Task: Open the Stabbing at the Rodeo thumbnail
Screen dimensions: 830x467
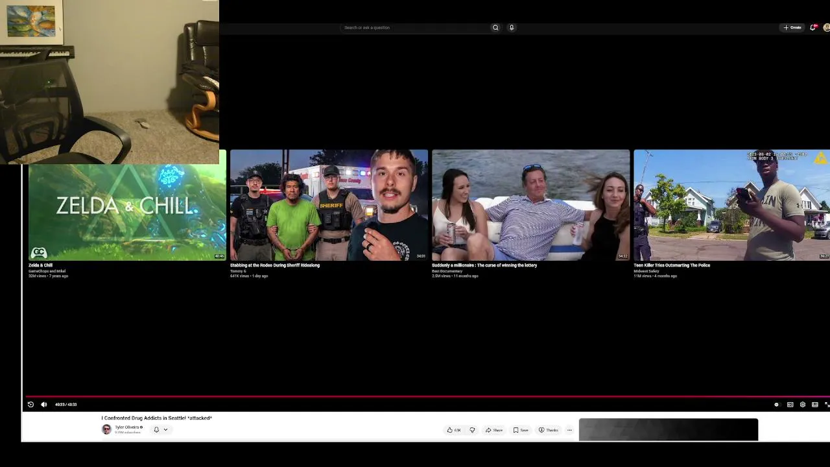Action: coord(329,205)
